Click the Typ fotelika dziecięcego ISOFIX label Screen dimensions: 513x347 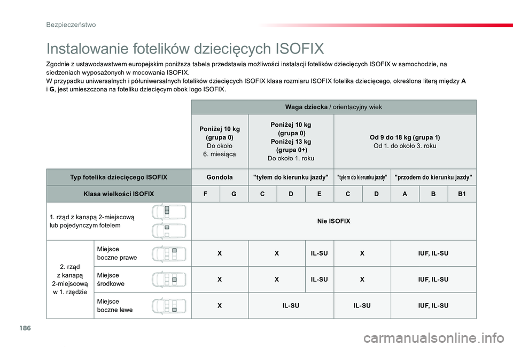click(119, 178)
